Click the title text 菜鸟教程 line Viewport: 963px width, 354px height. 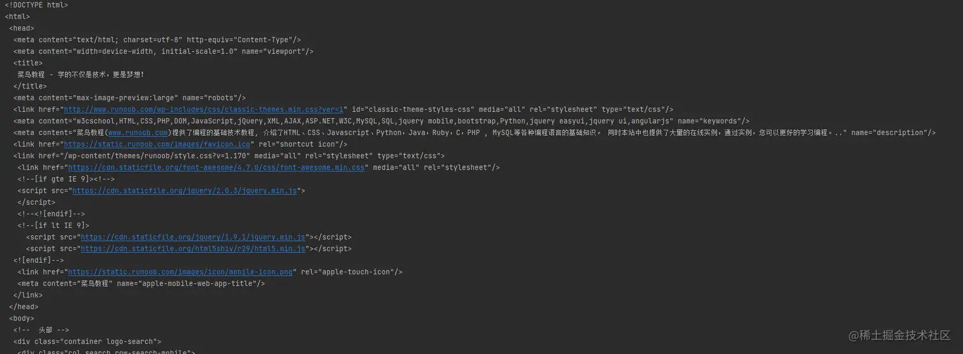click(x=81, y=74)
